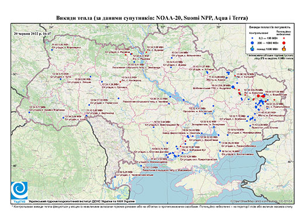
Task: Click the large red circle legend symbol
Action: click(284, 43)
